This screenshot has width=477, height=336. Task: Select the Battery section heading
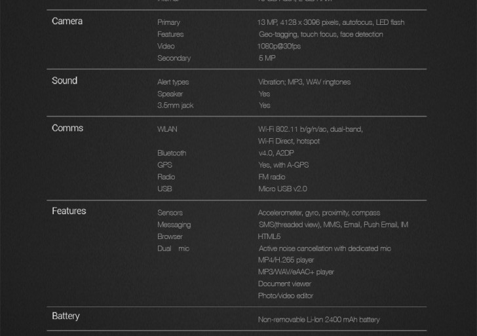pyautogui.click(x=66, y=316)
